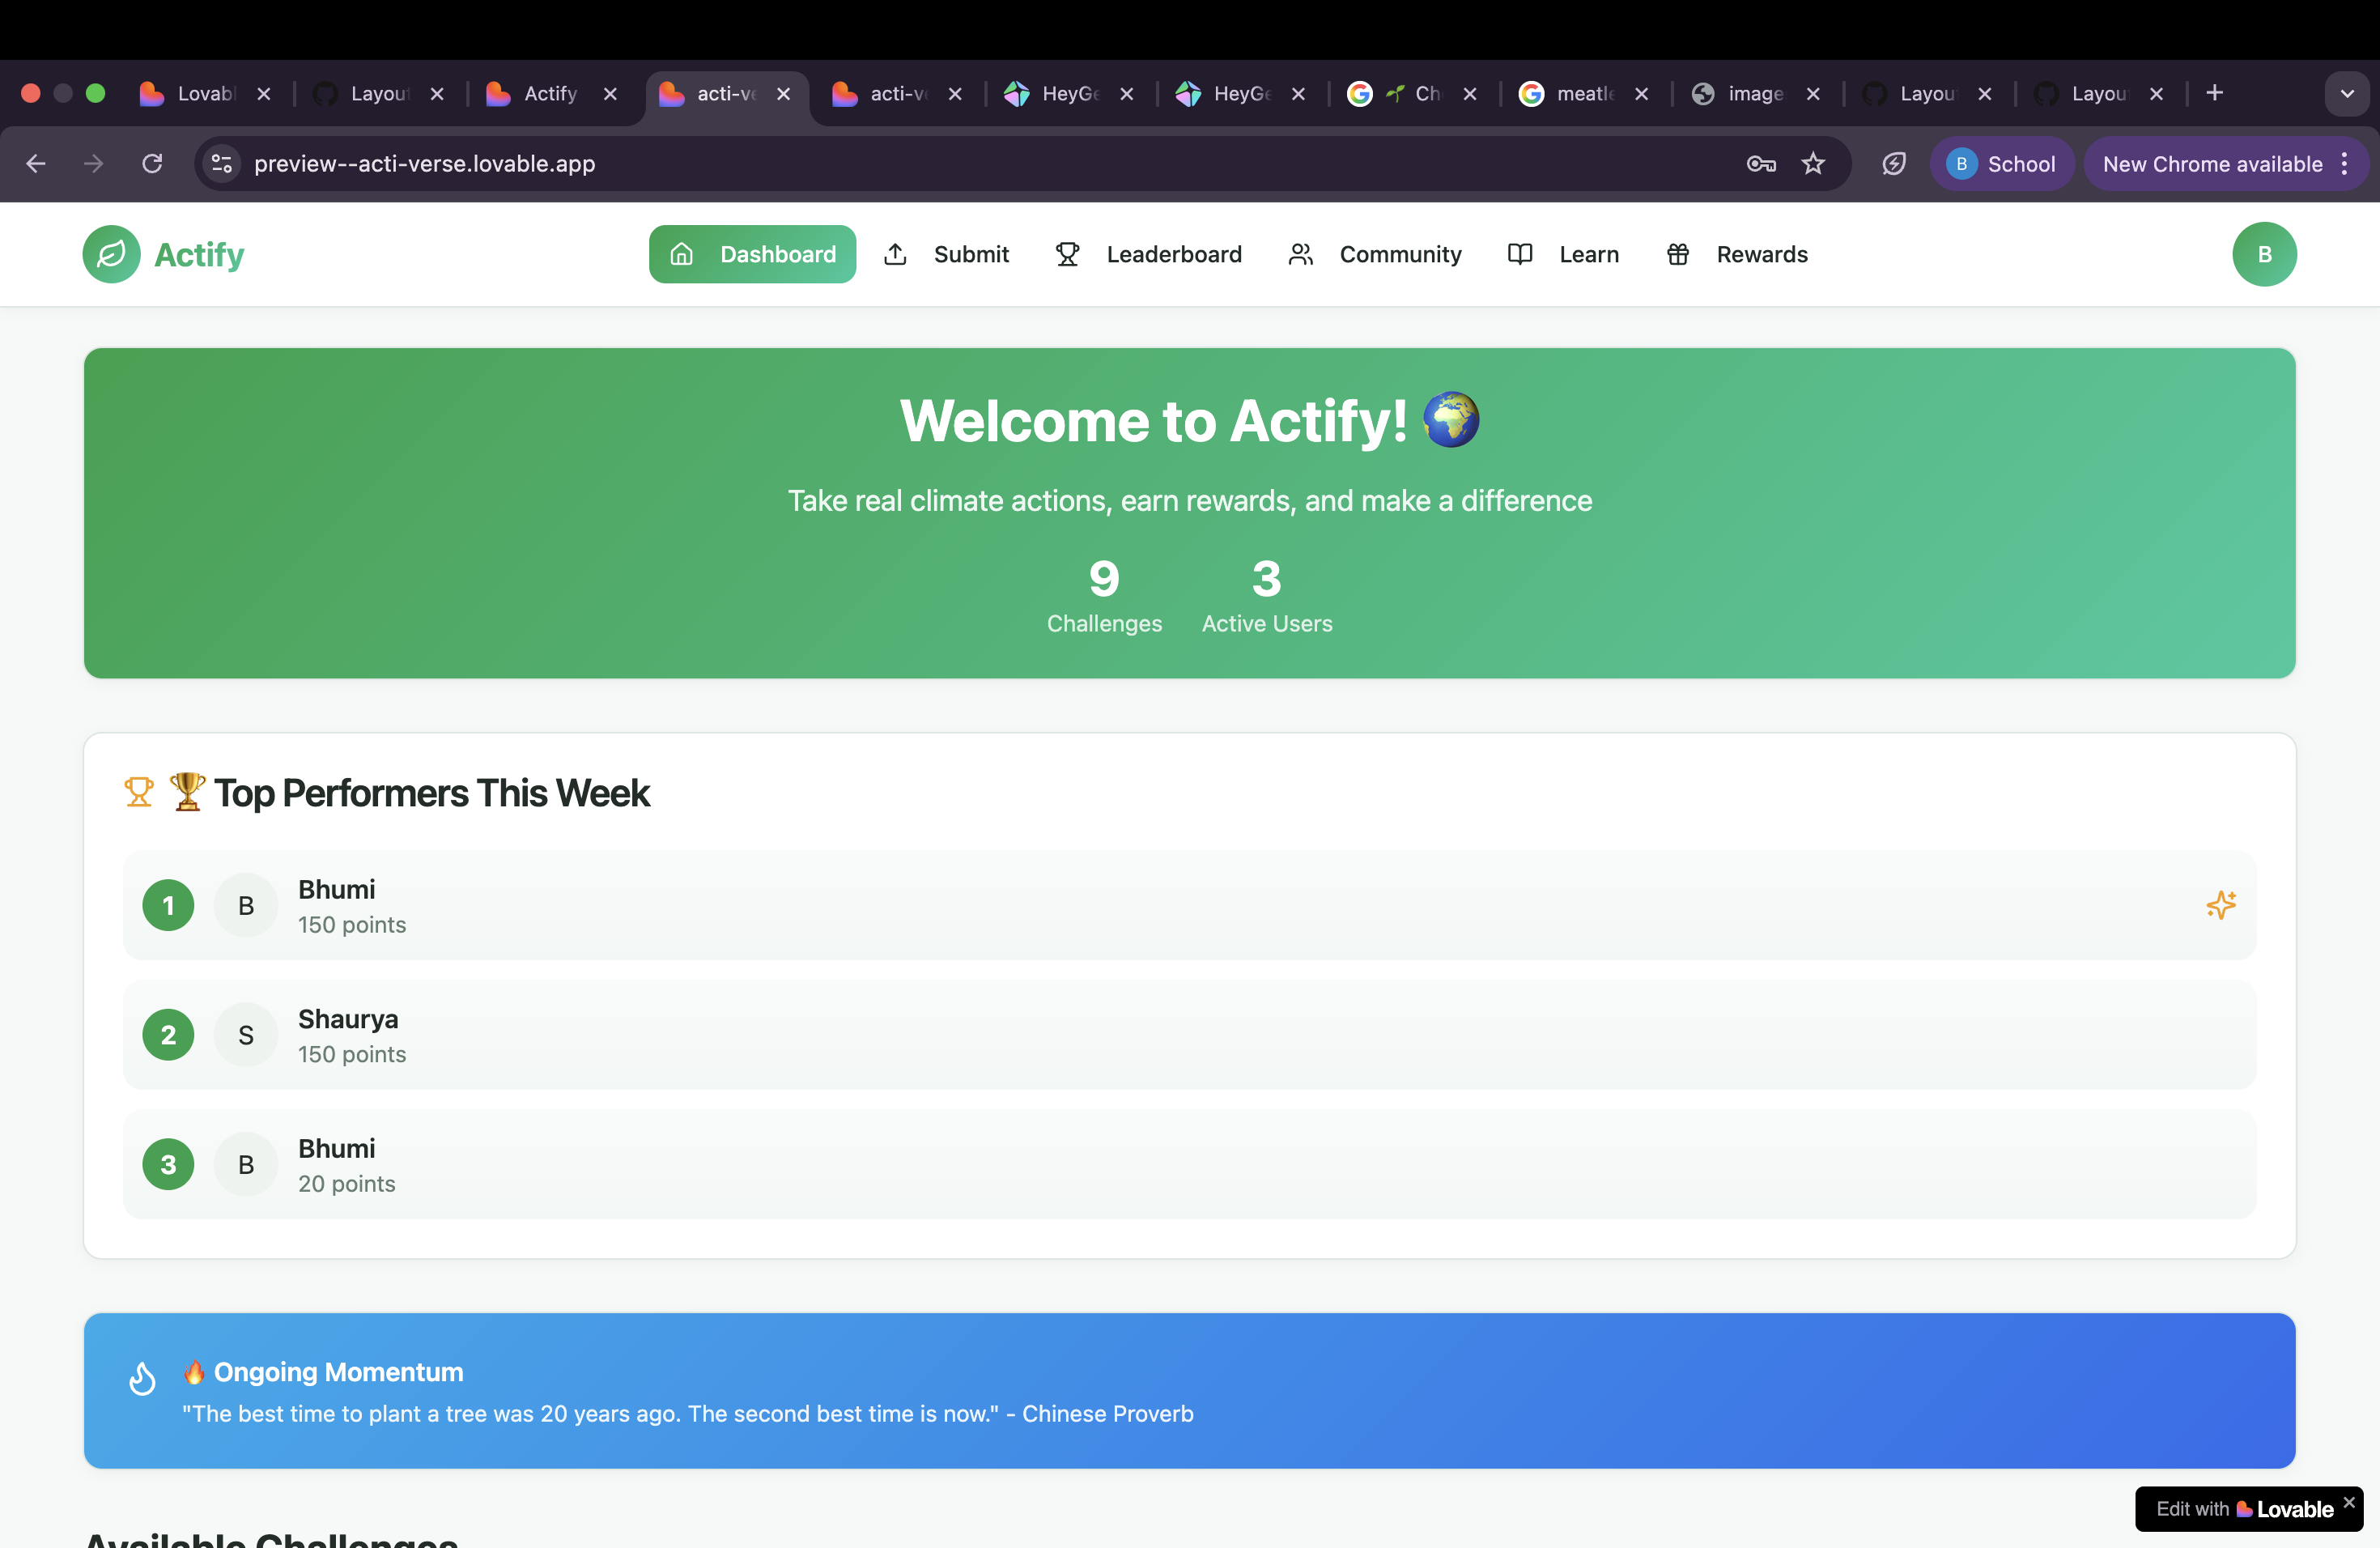The image size is (2380, 1548).
Task: View site information icon in address bar
Action: pyautogui.click(x=222, y=164)
